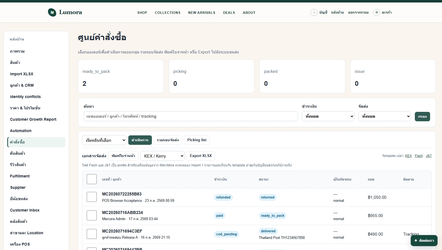
Task: Open the Flash template link
Action: click(x=419, y=156)
